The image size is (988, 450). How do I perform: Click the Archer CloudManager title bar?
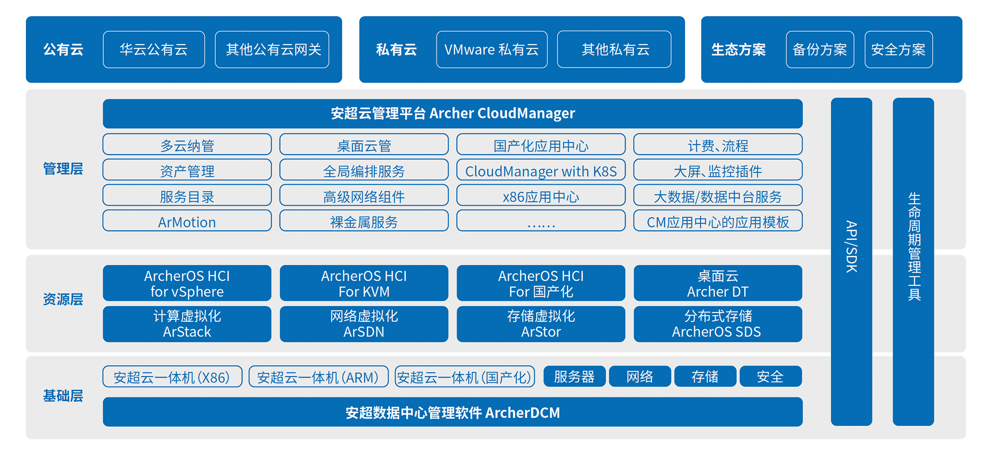coord(452,113)
